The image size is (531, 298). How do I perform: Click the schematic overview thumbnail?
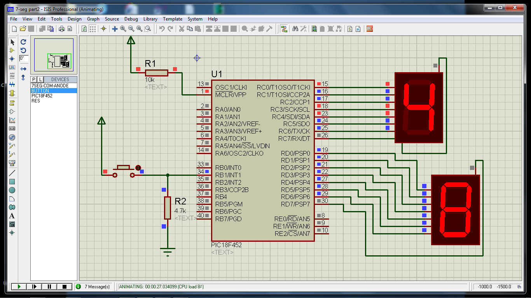[x=54, y=55]
